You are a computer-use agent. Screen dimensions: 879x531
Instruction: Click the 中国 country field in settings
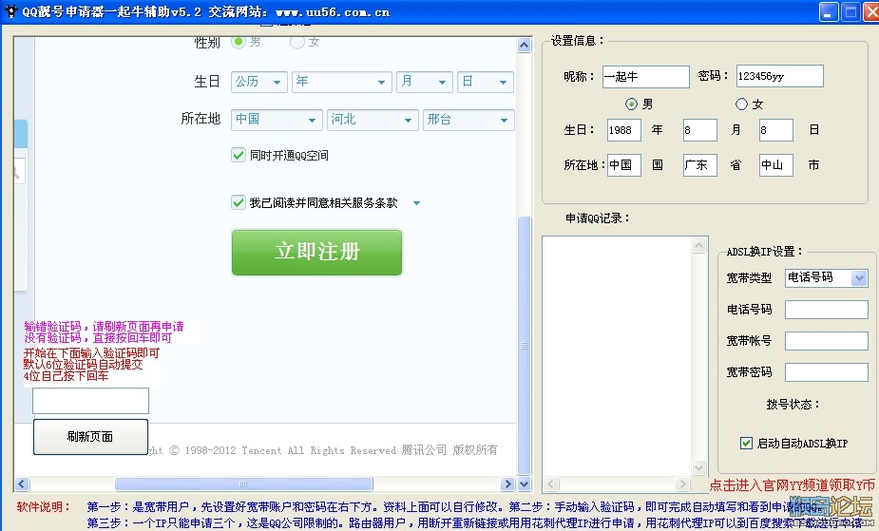[x=624, y=165]
